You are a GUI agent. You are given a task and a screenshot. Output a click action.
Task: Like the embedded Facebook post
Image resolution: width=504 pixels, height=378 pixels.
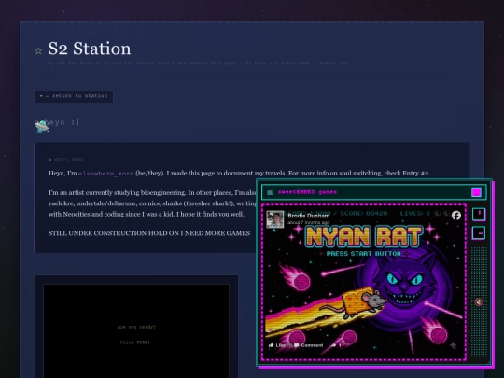coord(277,345)
